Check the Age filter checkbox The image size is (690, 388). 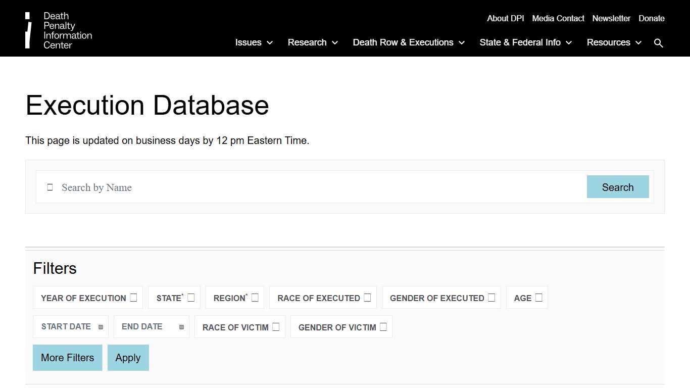coord(538,297)
